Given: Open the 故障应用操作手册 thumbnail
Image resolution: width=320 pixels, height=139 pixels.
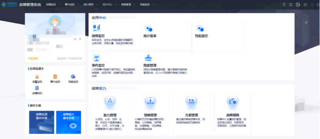Looking at the screenshot, I should 42,122.
